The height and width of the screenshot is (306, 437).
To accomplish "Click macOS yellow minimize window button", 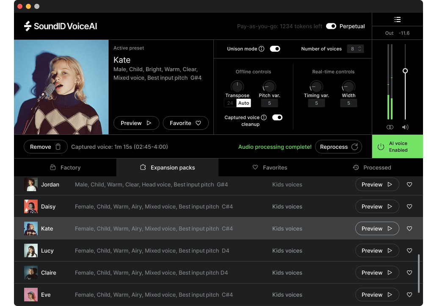I will pyautogui.click(x=28, y=6).
